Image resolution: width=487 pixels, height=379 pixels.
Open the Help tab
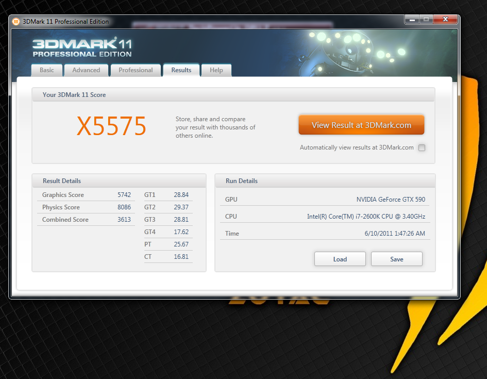[x=216, y=70]
